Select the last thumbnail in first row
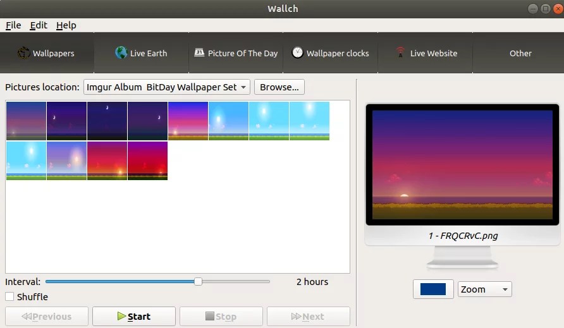Screen dimensions: 564x328 pos(309,121)
